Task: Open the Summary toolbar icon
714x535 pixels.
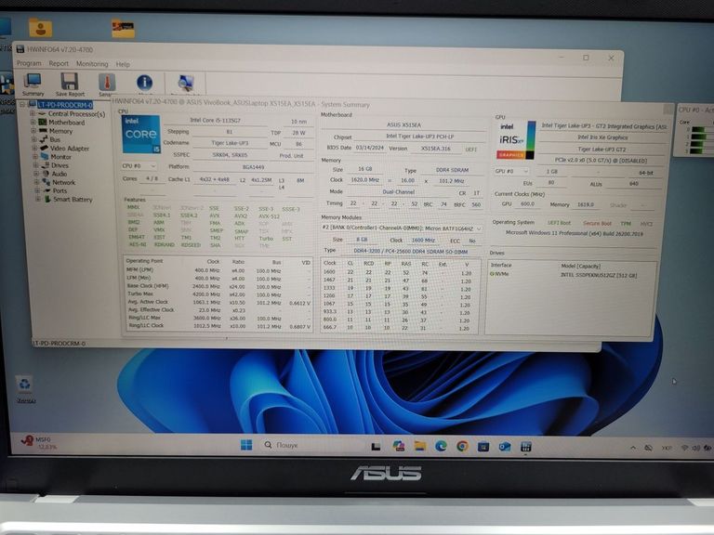Action: click(x=33, y=85)
